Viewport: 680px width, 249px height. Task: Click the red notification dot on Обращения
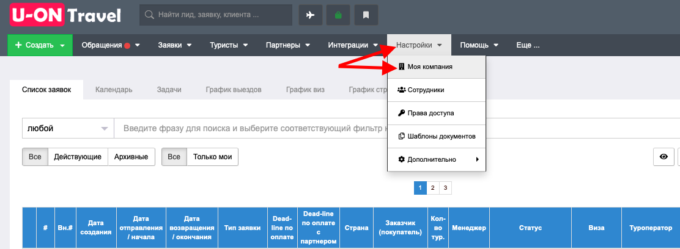click(127, 46)
